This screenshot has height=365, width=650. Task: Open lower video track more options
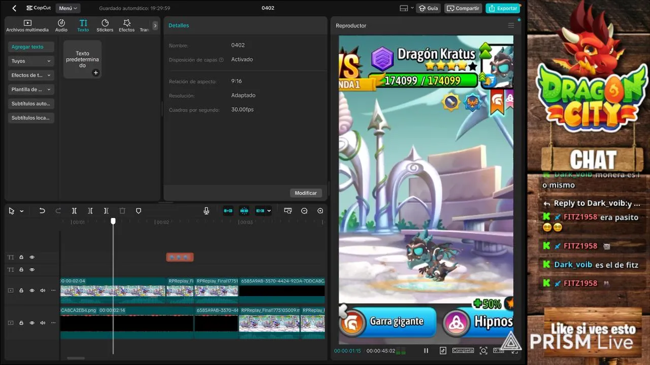pos(53,323)
